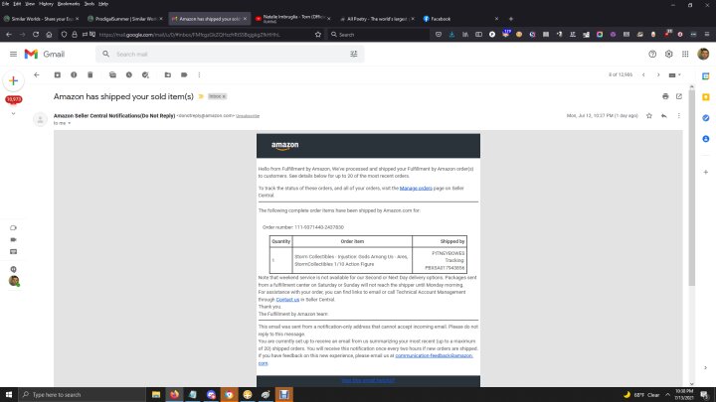Switch to Facebook tab
Screen dimensions: 716x402
click(x=460, y=19)
